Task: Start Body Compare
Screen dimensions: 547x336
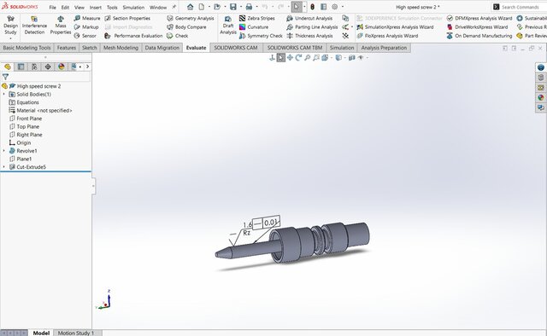Action: click(x=186, y=26)
